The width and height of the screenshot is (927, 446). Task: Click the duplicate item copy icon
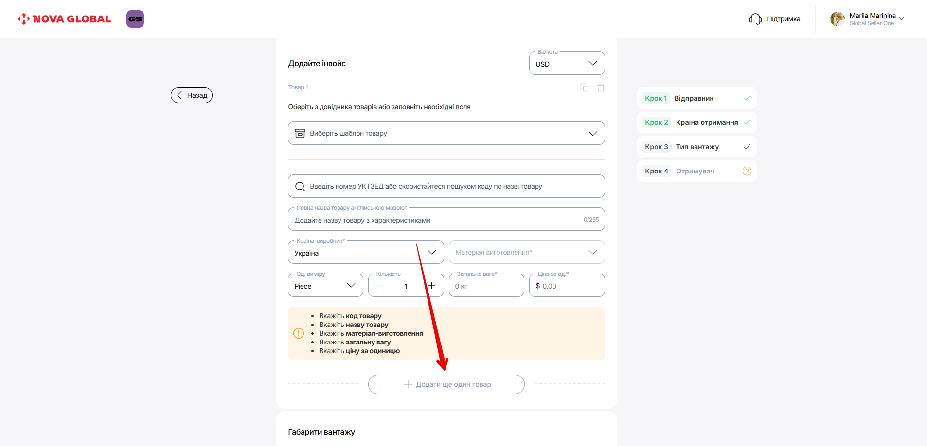point(585,87)
